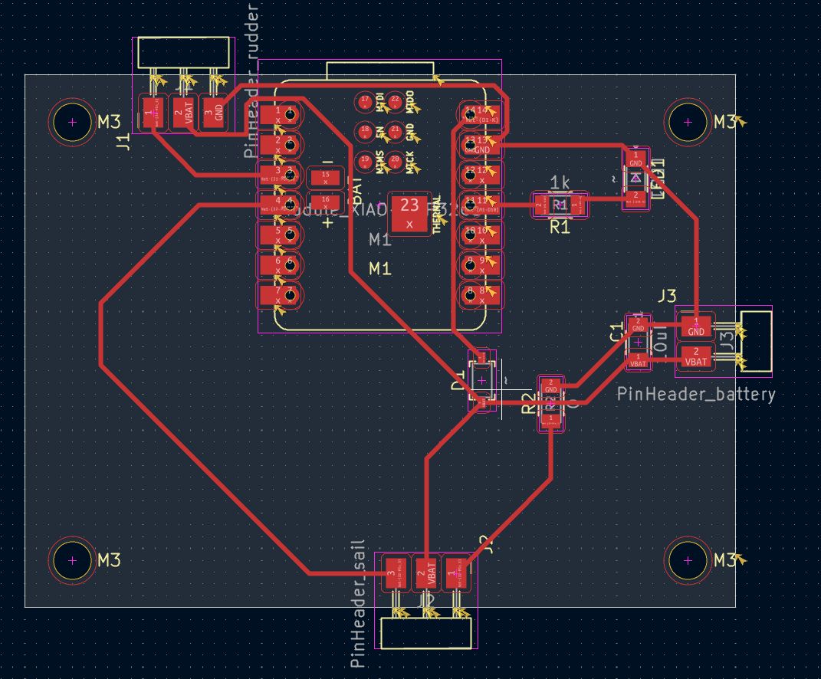Screen dimensions: 821x679
Task: Click XIAO module pad 6 on left row
Action: pyautogui.click(x=278, y=264)
